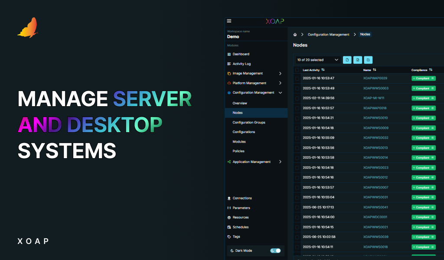
Task: Click the XOAP logo in the header
Action: tap(274, 21)
